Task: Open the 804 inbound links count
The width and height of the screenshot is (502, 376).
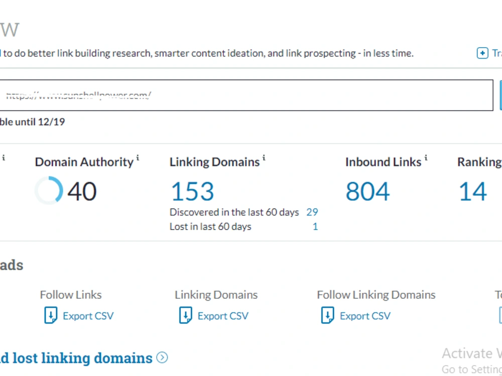Action: 367,192
